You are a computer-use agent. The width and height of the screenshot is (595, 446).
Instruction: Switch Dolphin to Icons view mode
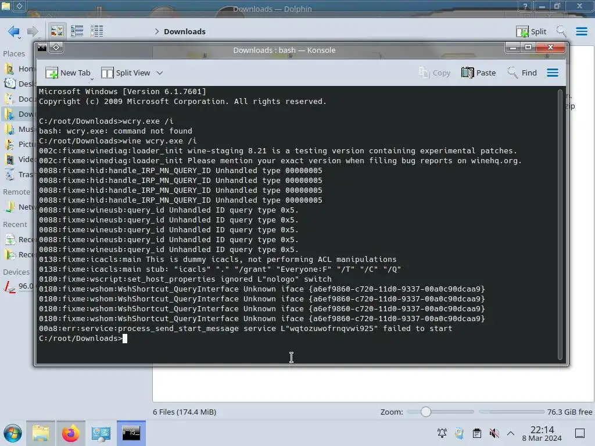tap(57, 31)
